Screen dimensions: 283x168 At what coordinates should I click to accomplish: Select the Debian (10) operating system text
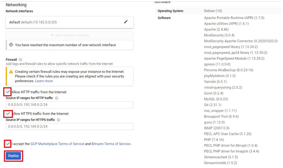tap(213, 11)
